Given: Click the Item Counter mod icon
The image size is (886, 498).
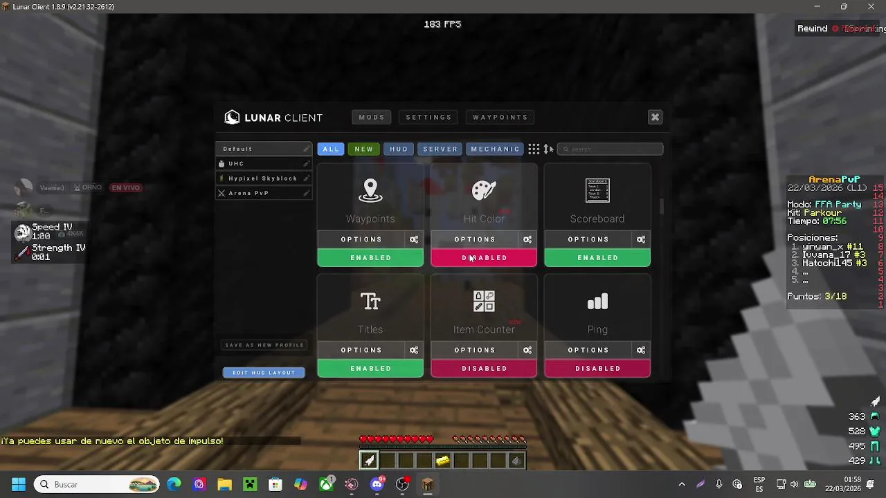Looking at the screenshot, I should [x=484, y=301].
